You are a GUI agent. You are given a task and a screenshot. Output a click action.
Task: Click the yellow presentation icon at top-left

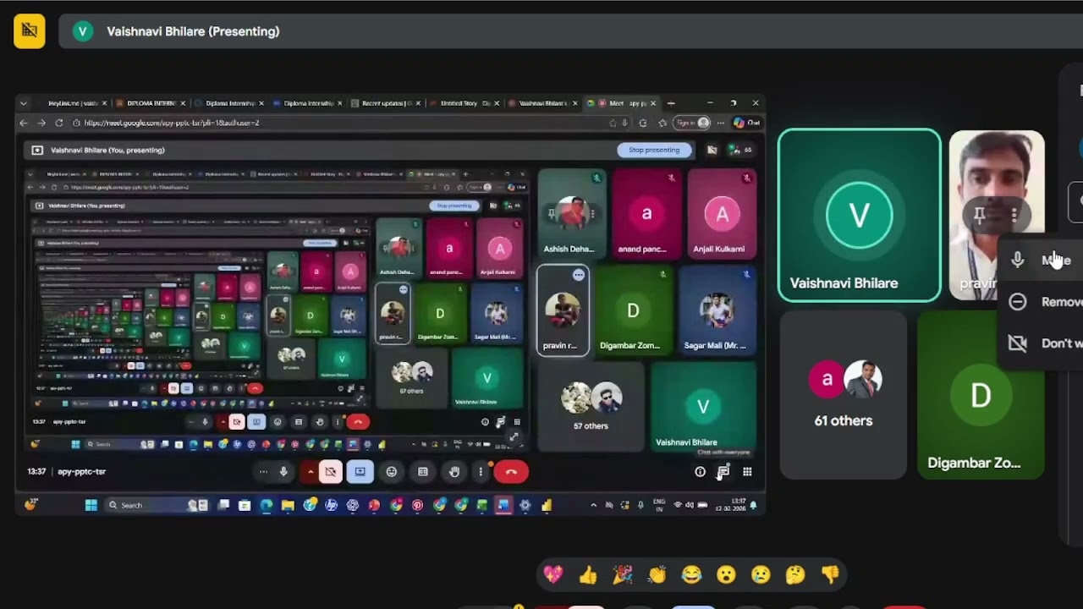coord(30,31)
